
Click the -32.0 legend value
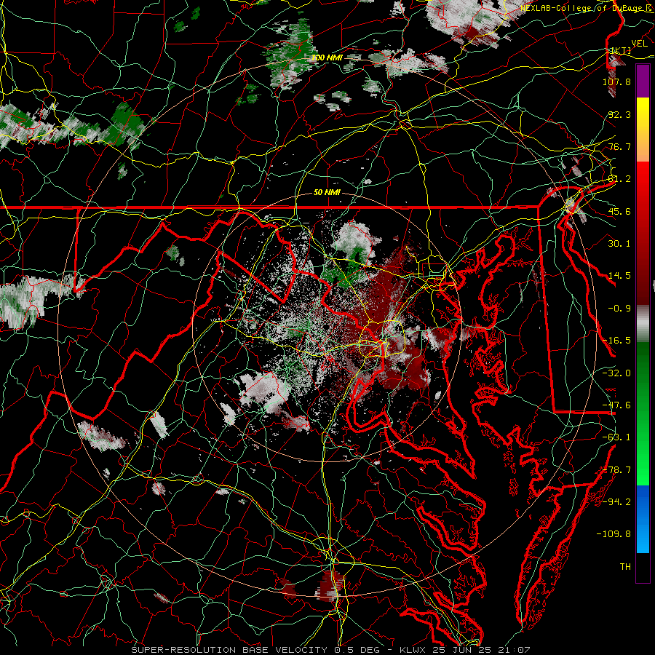616,373
